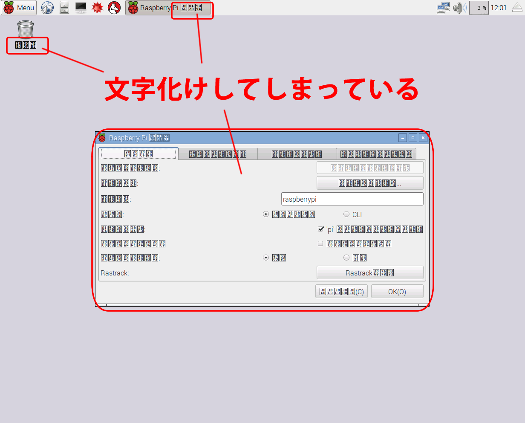This screenshot has height=423, width=525.
Task: Open the red spiky Mathematica icon
Action: [98, 8]
